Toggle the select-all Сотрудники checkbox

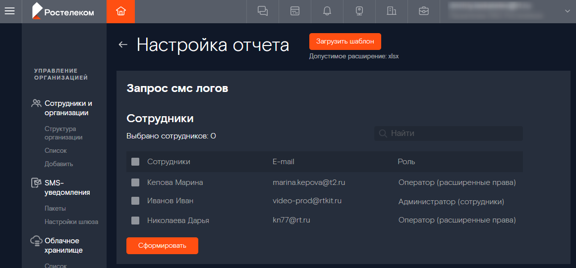point(135,162)
